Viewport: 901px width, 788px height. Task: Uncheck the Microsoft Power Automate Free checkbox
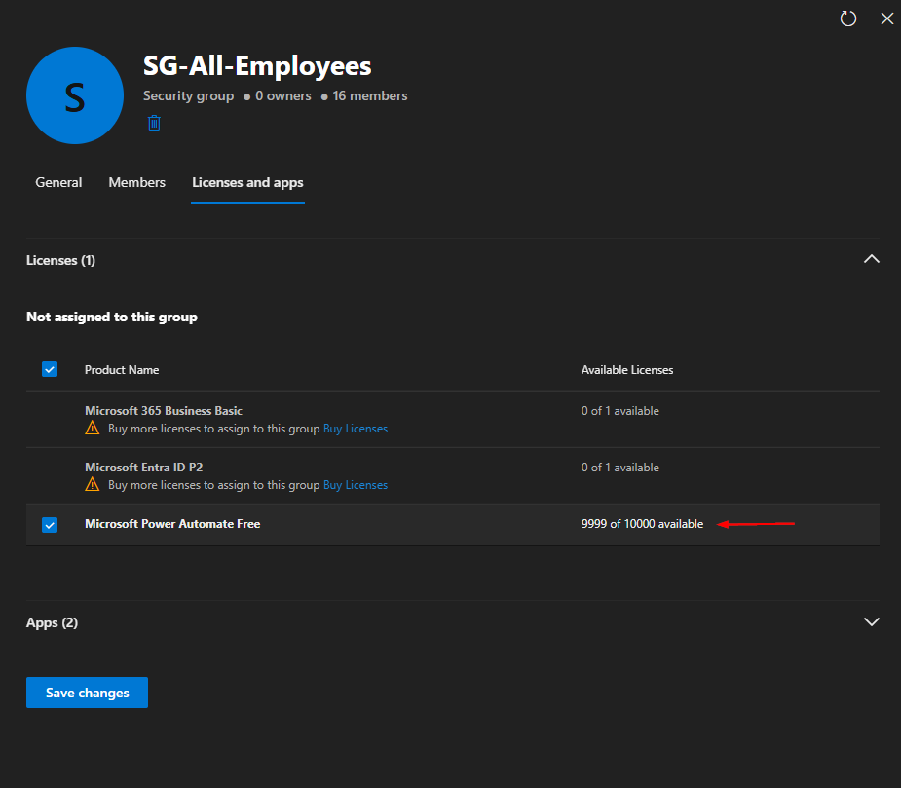click(50, 525)
